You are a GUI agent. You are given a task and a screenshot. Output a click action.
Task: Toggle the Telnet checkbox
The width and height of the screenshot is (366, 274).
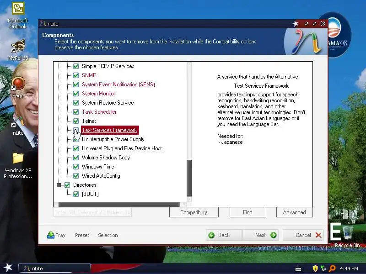(76, 121)
